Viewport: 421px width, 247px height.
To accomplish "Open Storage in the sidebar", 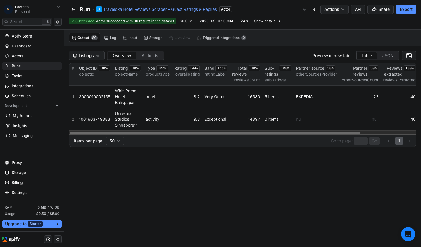I will (32, 173).
